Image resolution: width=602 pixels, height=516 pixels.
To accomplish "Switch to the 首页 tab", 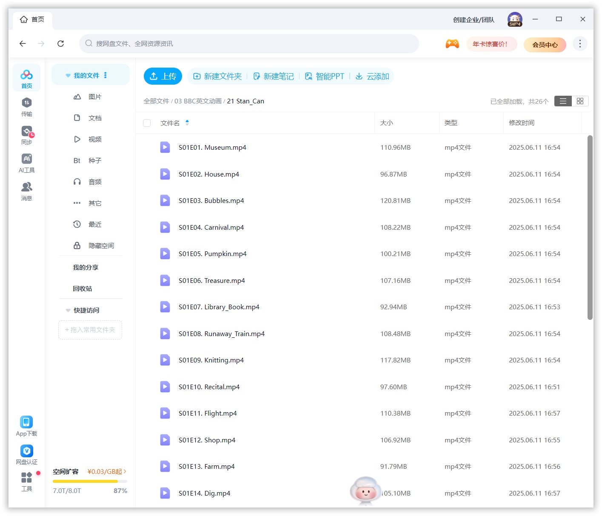I will (x=32, y=19).
